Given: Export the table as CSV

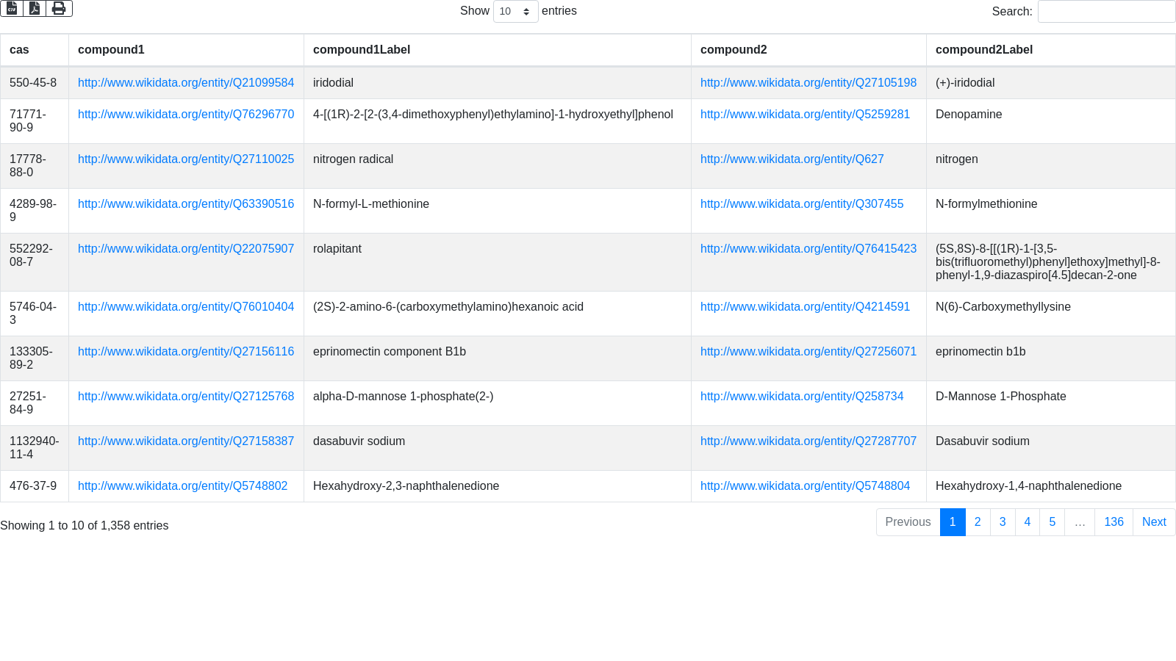Looking at the screenshot, I should (x=12, y=8).
